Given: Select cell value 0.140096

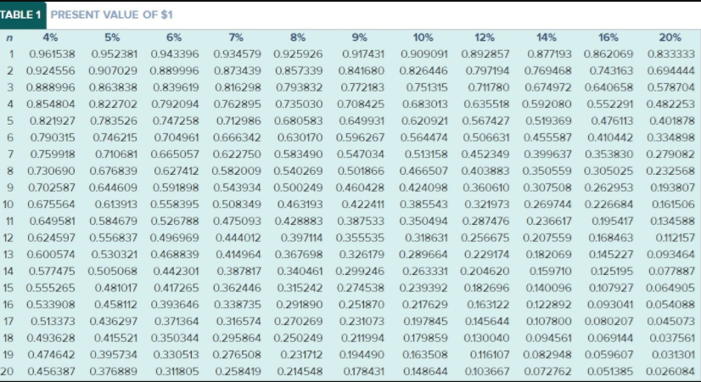Looking at the screenshot, I should point(549,288).
